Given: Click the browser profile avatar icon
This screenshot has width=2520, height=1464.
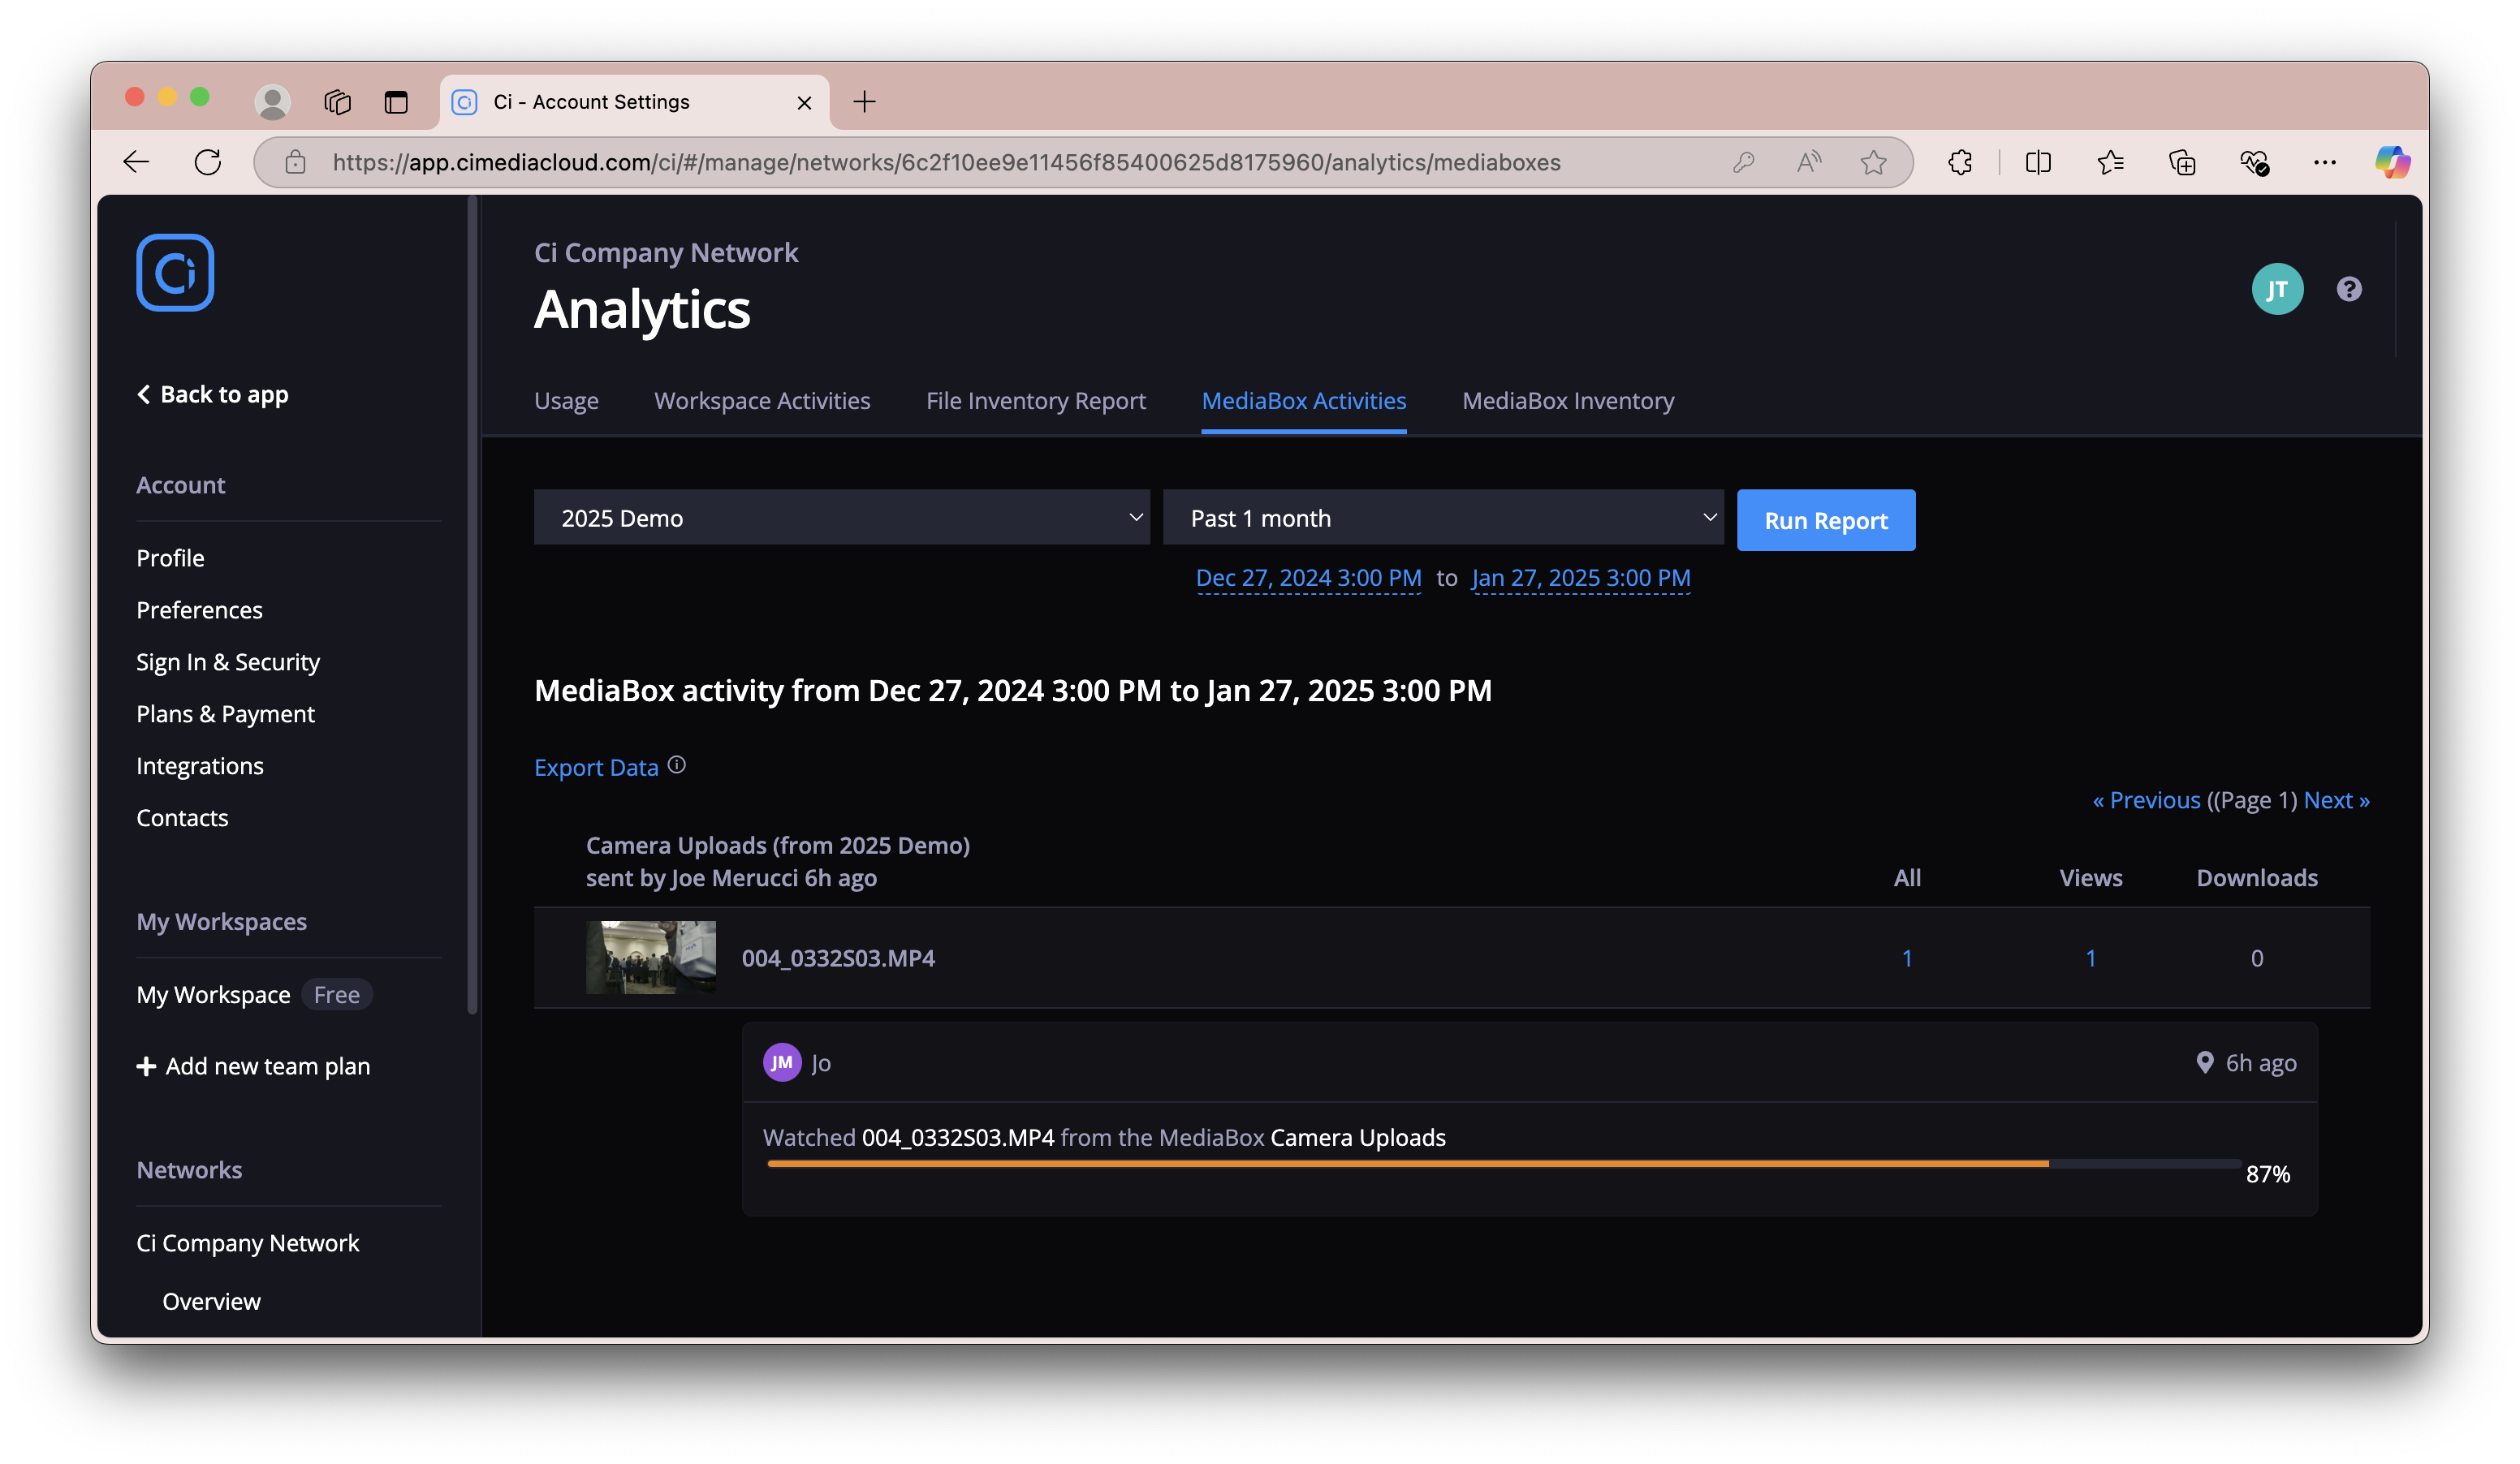Looking at the screenshot, I should click(272, 102).
